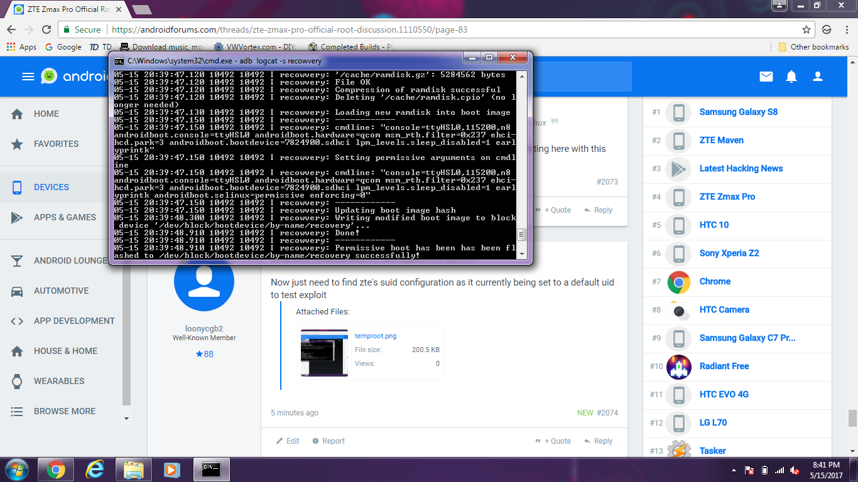Screen dimensions: 858x482
Task: Reload the page with the refresh button
Action: [46, 29]
